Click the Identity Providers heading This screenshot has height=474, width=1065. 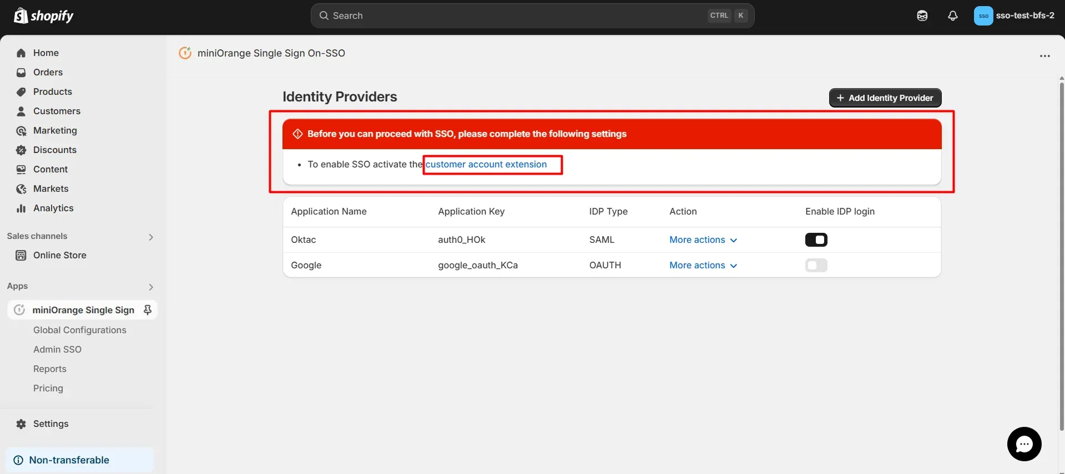coord(340,96)
